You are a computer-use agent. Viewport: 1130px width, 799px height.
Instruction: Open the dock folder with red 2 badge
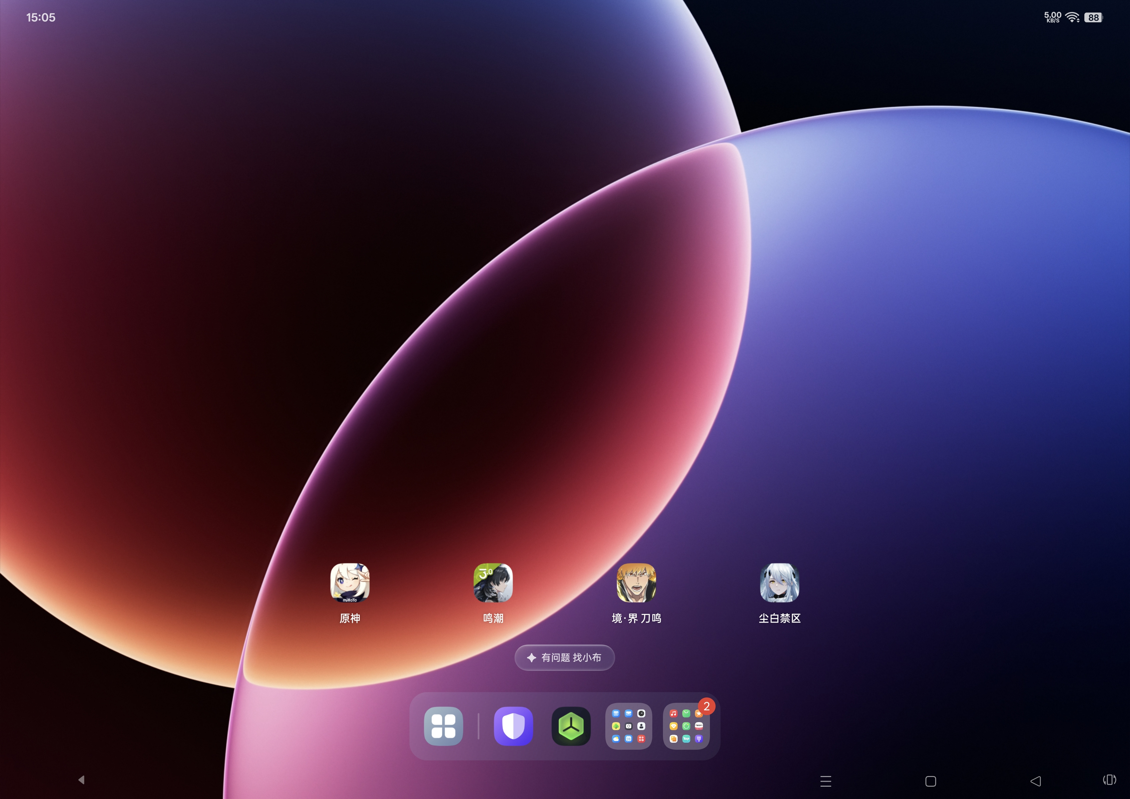coord(686,726)
